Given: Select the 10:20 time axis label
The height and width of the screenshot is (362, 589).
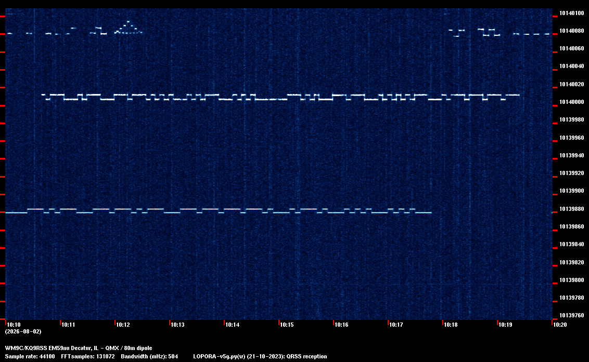Looking at the screenshot, I should click(560, 325).
